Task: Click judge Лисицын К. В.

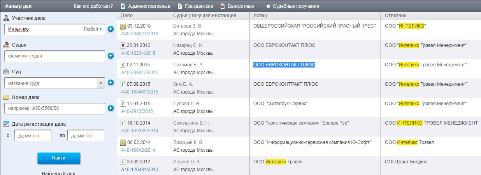Action: tap(188, 142)
